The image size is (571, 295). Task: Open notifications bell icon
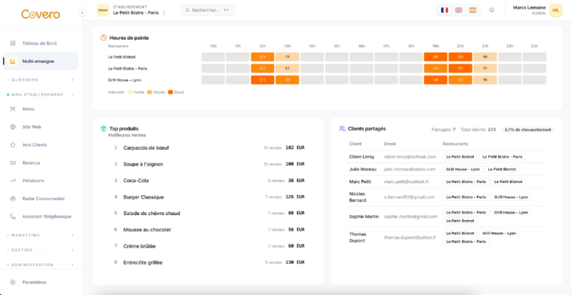(491, 10)
